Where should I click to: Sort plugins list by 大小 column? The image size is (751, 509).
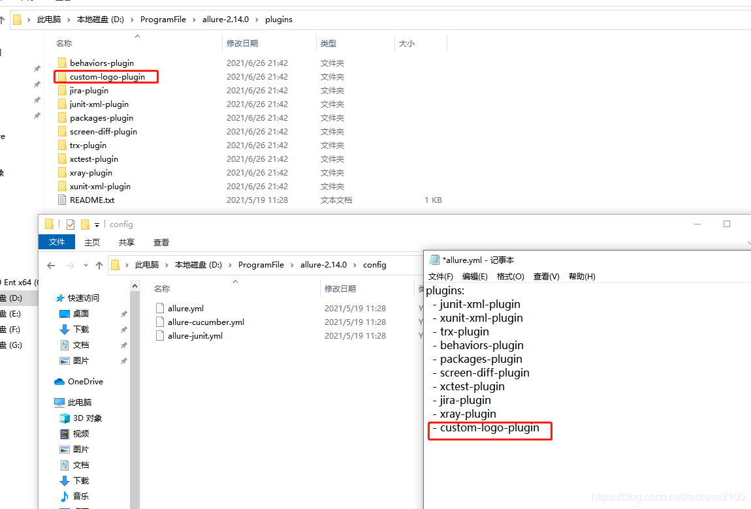407,44
